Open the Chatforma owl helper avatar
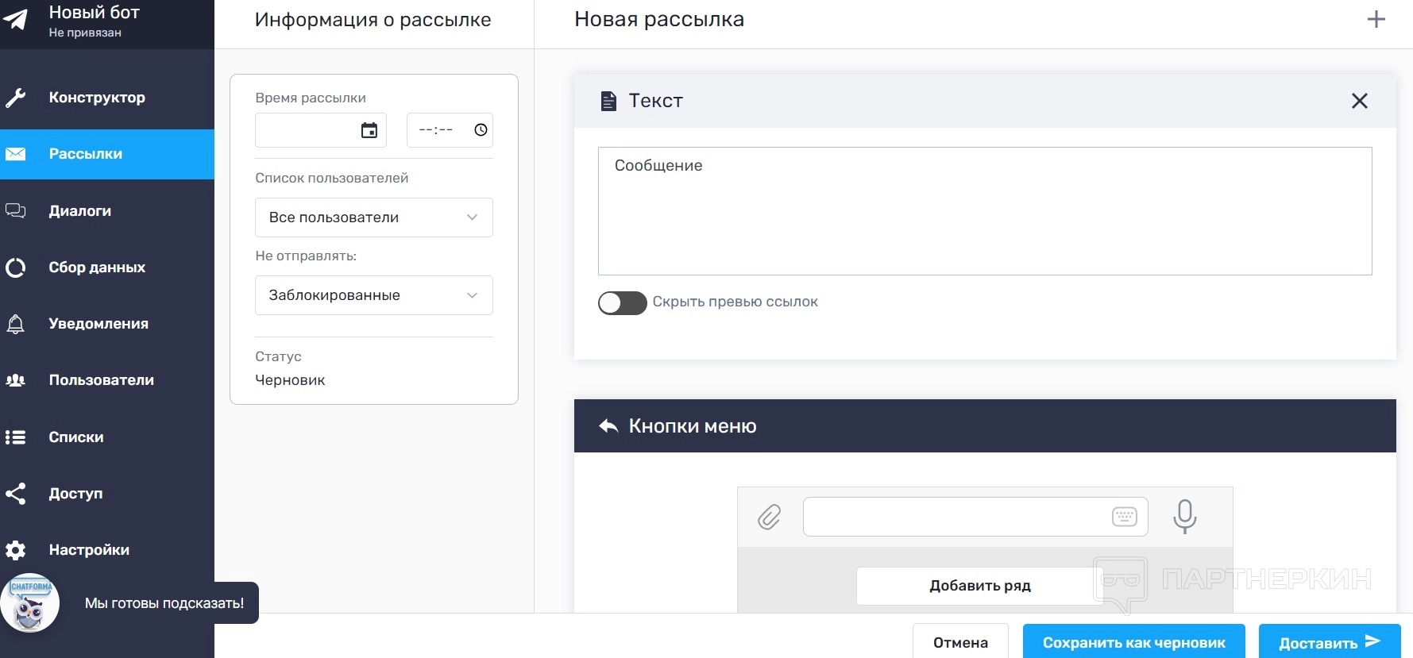This screenshot has height=658, width=1413. 30,603
